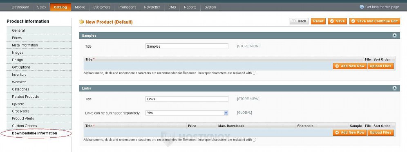Click the help question-mark icon
The image size is (407, 152).
point(362,7)
